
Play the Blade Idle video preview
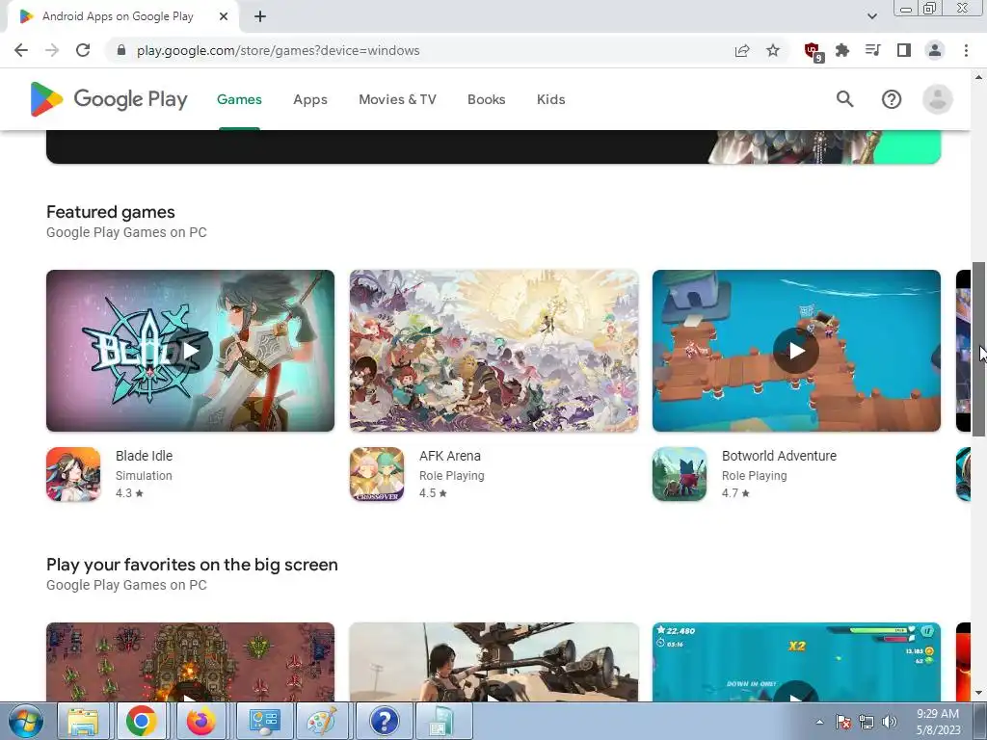pos(190,351)
